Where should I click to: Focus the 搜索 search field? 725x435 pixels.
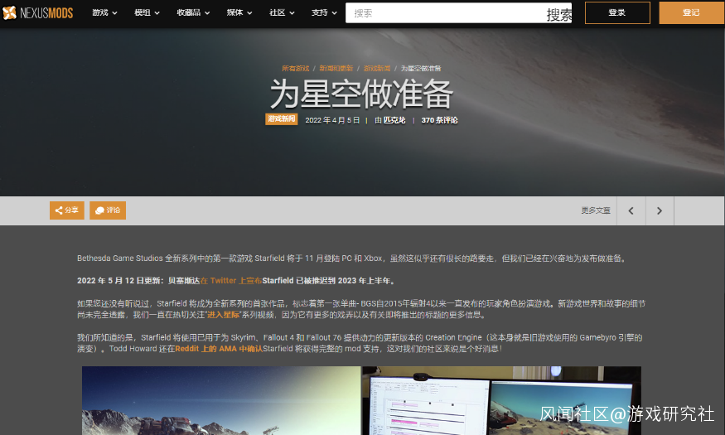pos(447,13)
